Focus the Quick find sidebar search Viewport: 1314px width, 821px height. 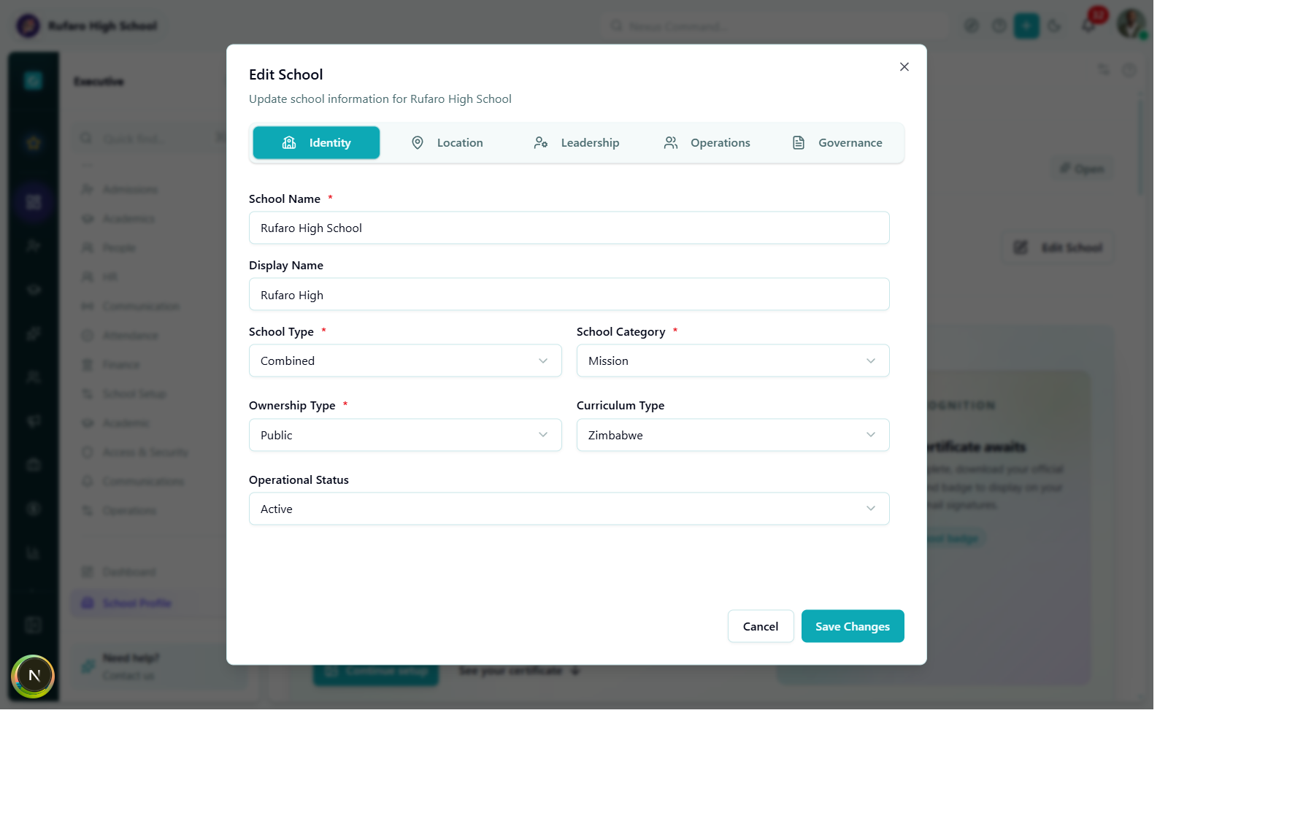(x=150, y=139)
